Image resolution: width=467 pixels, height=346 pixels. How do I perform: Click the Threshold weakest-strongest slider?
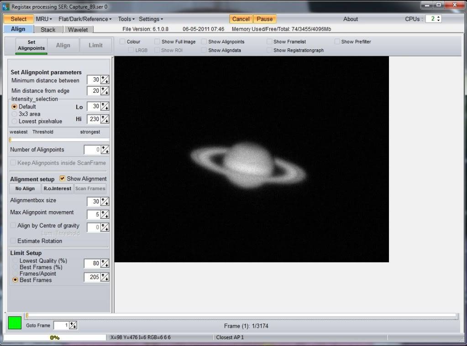coord(59,139)
